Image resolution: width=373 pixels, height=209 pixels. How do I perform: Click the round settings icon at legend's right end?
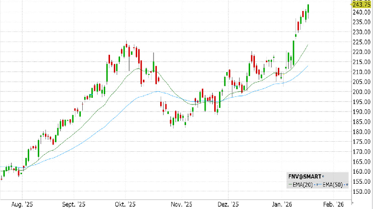(347, 185)
